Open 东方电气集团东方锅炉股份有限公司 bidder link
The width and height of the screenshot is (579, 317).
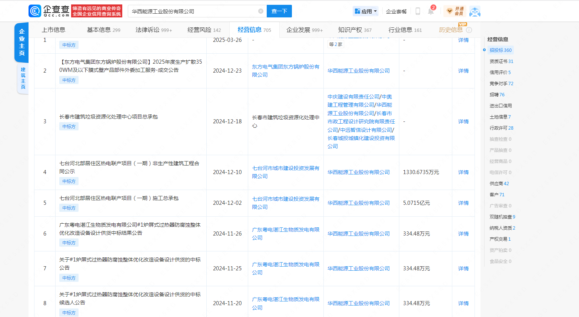point(286,71)
